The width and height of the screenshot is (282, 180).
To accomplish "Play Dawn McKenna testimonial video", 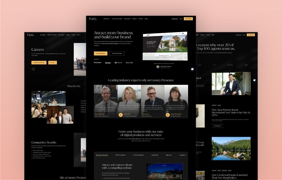I will coord(168,115).
